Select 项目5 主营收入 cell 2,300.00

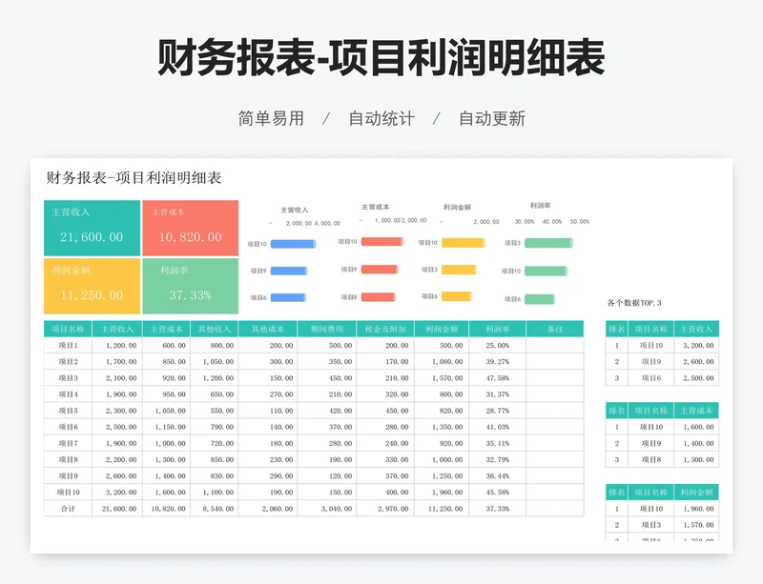(x=117, y=411)
